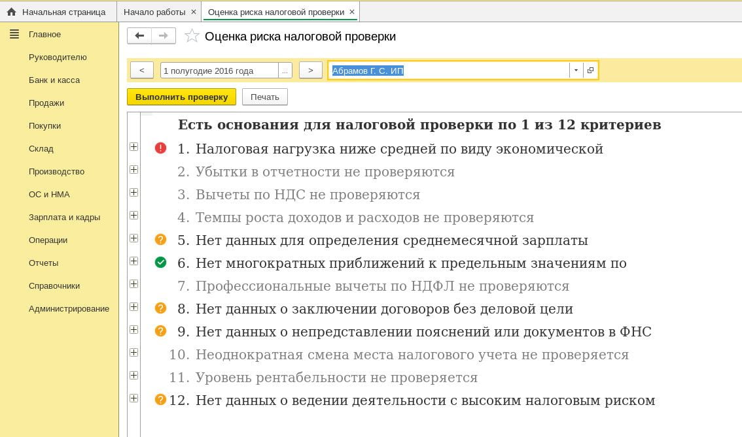
Task: Open the 'Покупки' section
Action: tap(44, 125)
